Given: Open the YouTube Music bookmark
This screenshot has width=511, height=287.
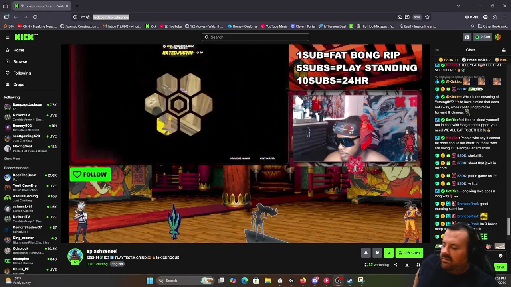Looking at the screenshot, I should click(274, 26).
